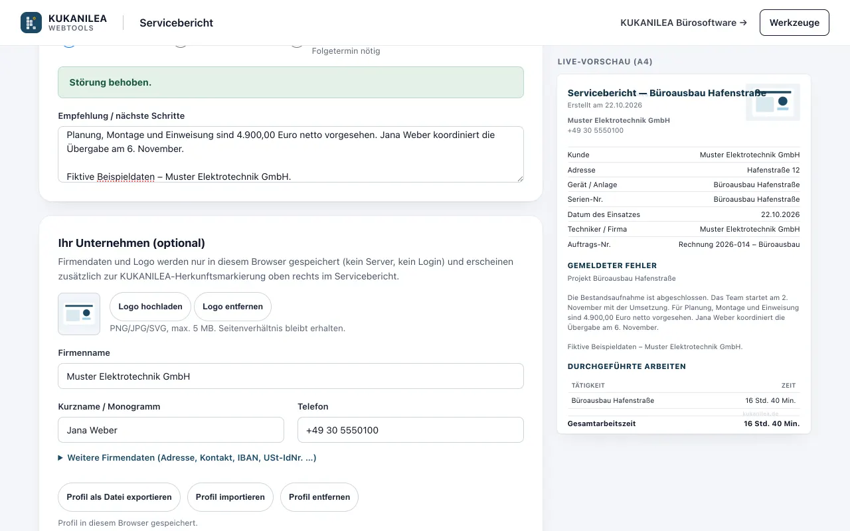Screen dimensions: 850x531
Task: Click the phone number '+49 30 5550100' in the preview
Action: click(596, 131)
